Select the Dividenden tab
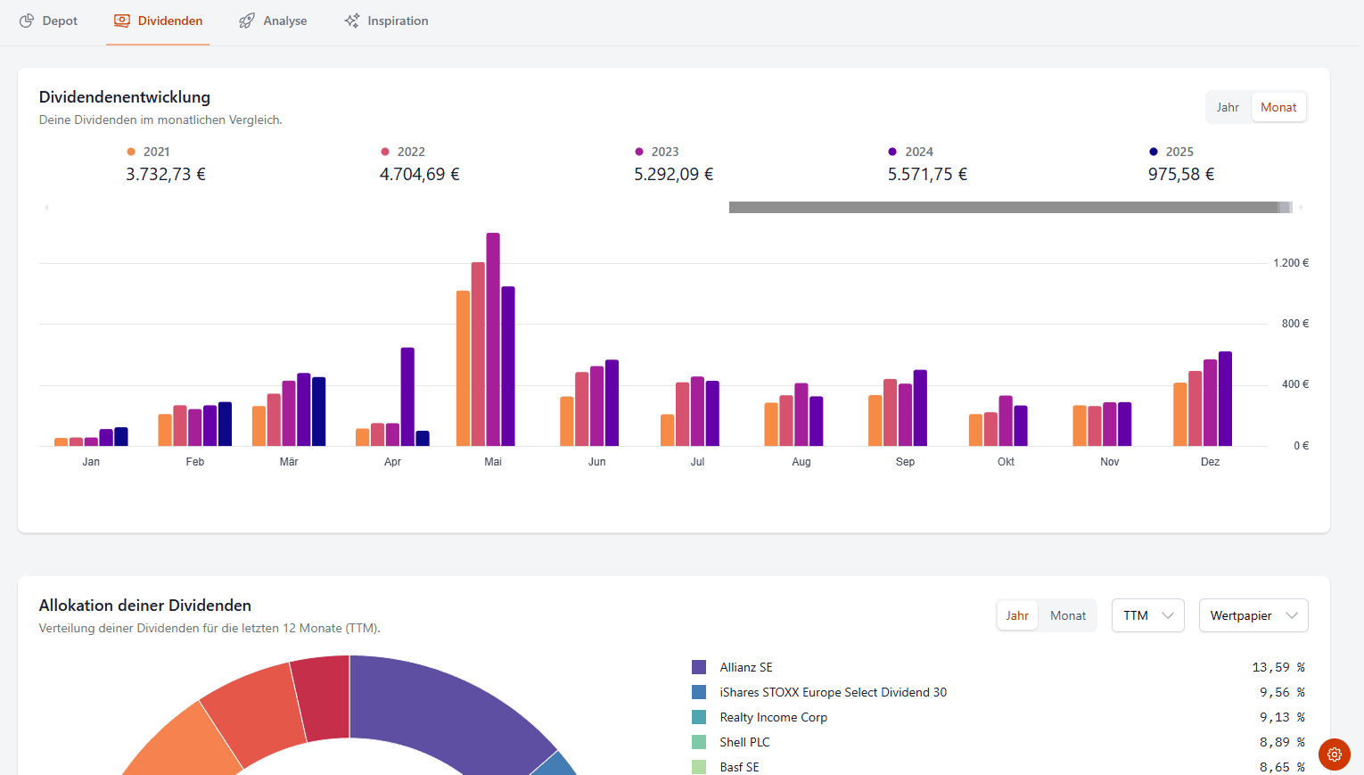This screenshot has height=775, width=1364. [158, 21]
